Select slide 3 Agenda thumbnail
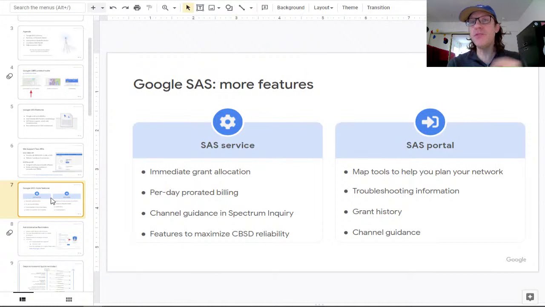 click(x=51, y=43)
